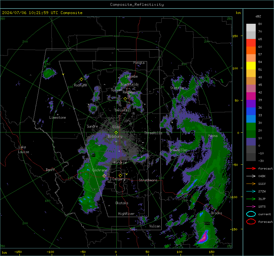Click the green 31JP arrow icon
This screenshot has width=274, height=256.
point(251,199)
